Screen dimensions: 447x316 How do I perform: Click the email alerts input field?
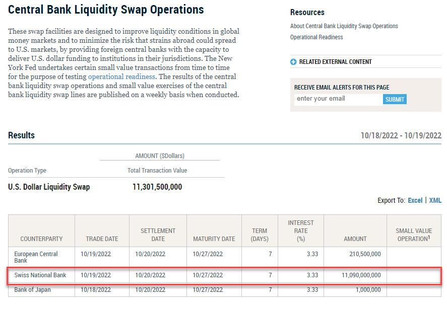pos(338,99)
